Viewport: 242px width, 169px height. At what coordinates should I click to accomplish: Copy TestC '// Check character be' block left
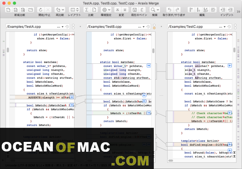click(230, 113)
